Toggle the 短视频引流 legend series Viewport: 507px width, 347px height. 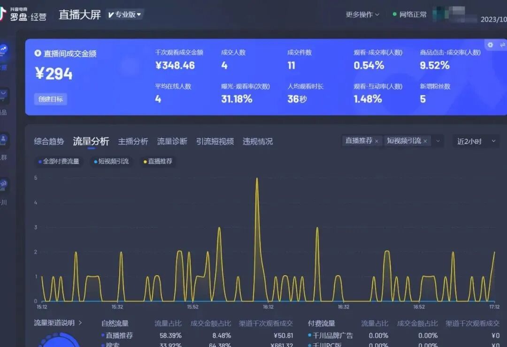click(111, 161)
